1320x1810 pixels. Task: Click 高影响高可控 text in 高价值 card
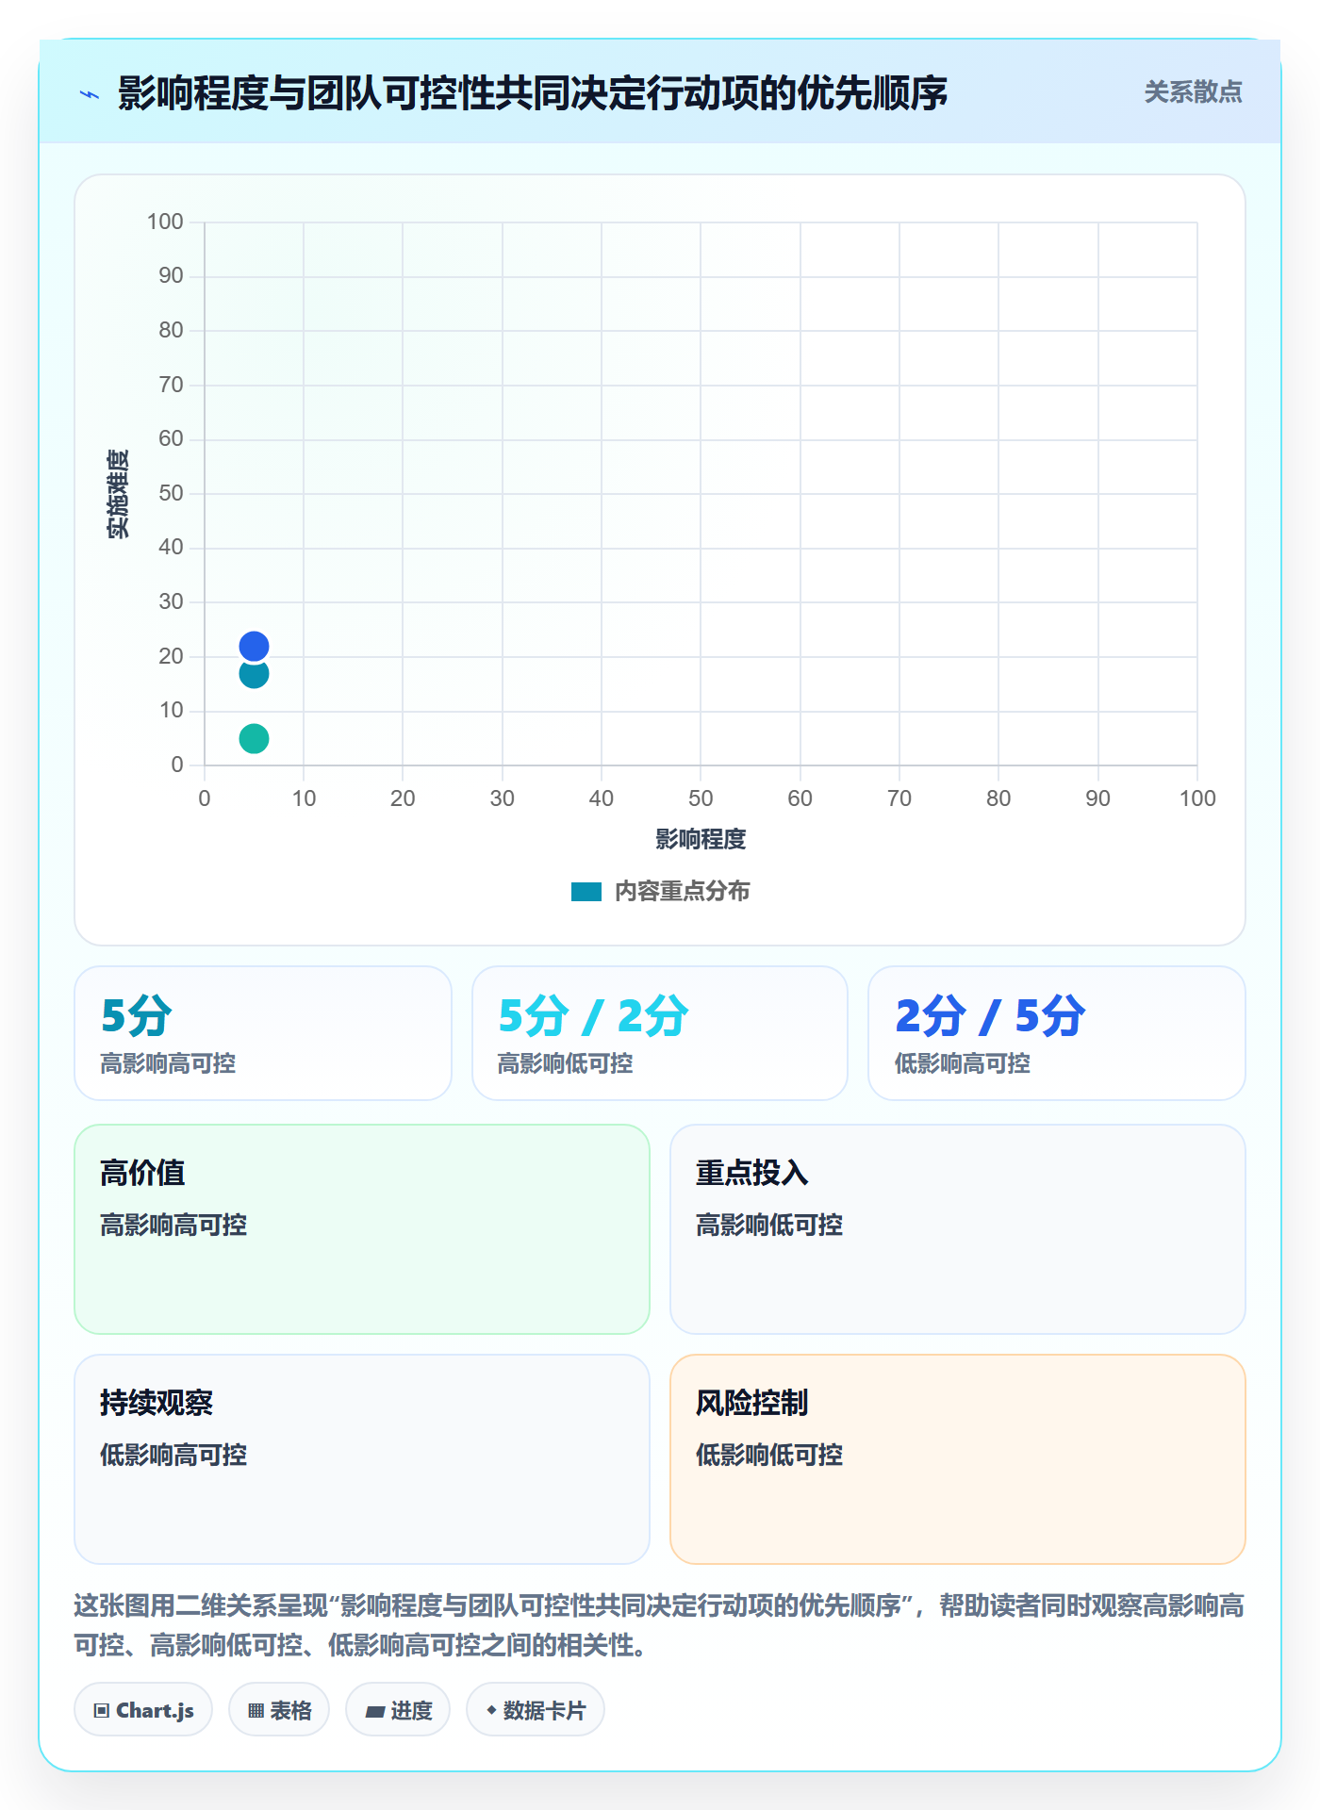tap(173, 1225)
